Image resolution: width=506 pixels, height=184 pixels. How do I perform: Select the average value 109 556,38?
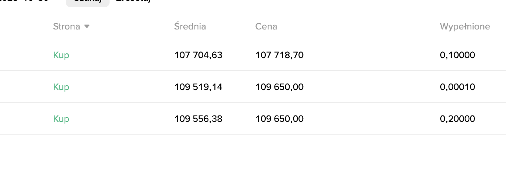tap(198, 119)
